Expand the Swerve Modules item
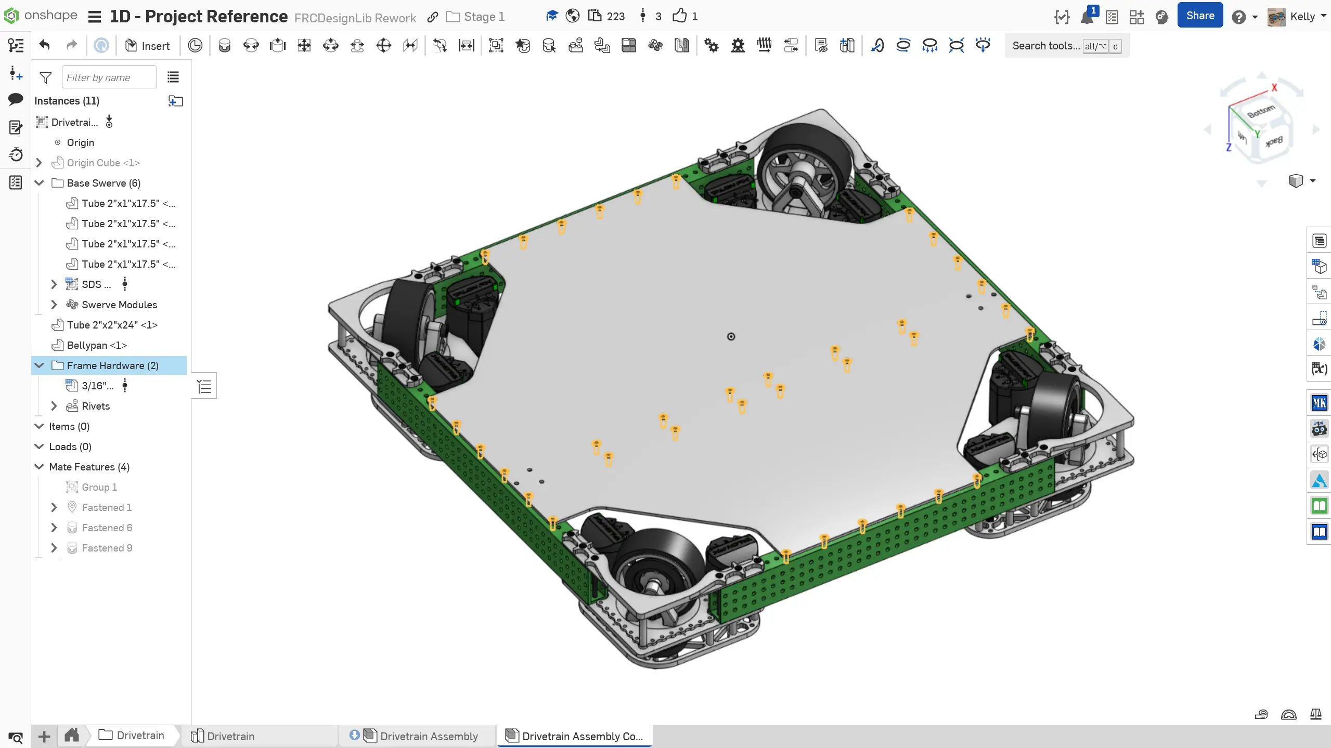1331x748 pixels. pos(54,305)
